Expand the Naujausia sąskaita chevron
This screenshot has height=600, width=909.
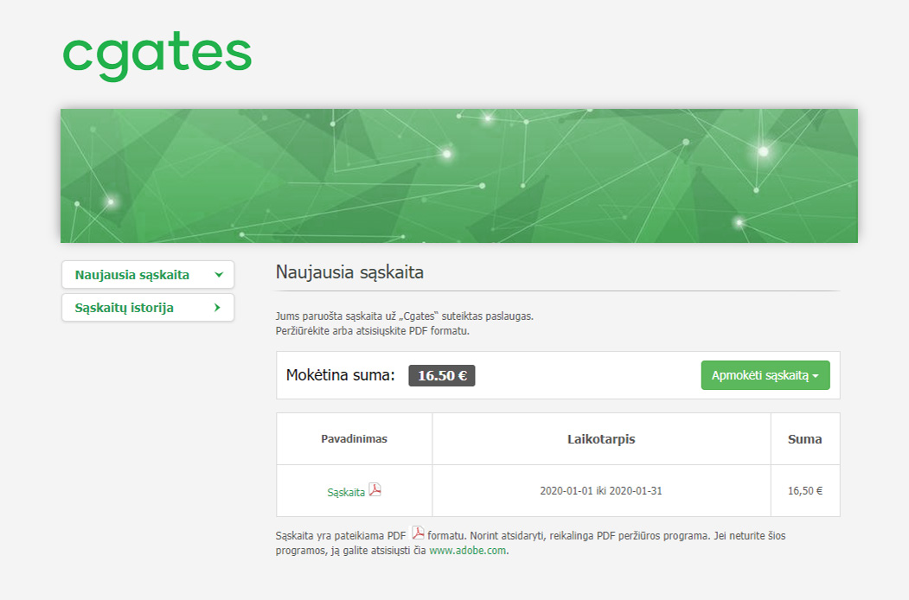pyautogui.click(x=219, y=275)
